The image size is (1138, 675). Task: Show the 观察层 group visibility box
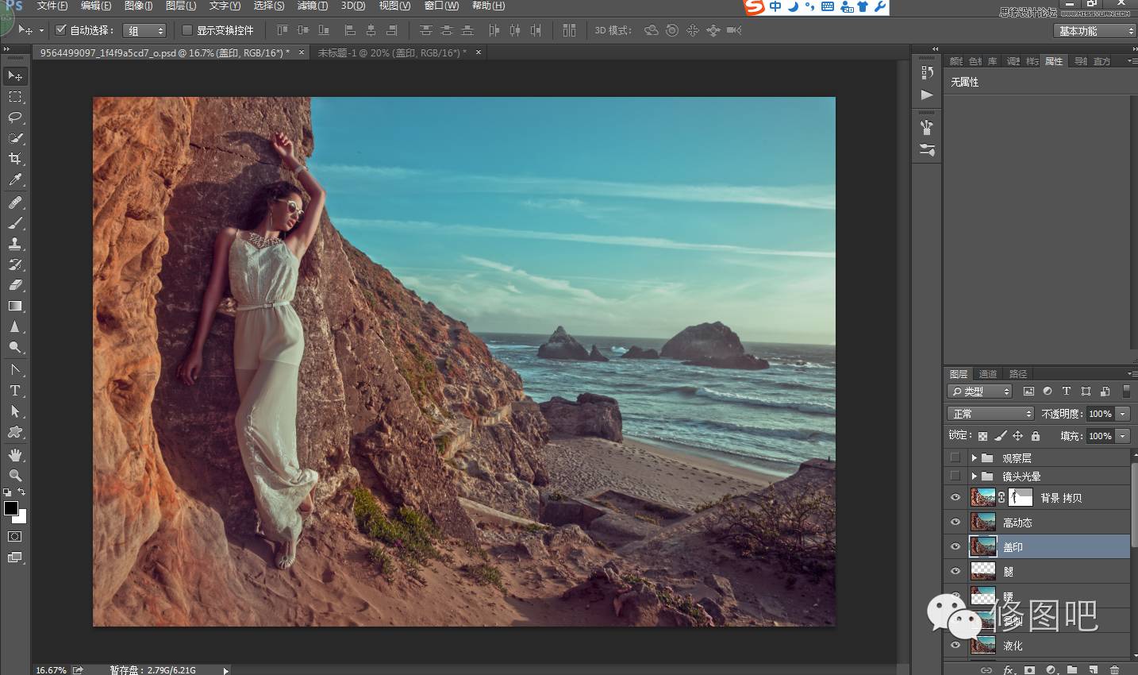(x=955, y=457)
